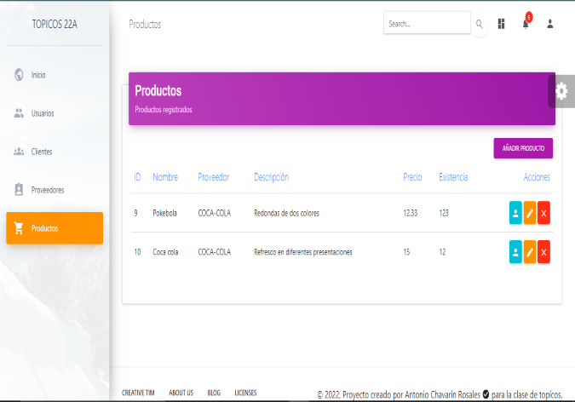575x402 pixels.
Task: Click the shopping cart icon in Productos
Action: [x=19, y=228]
